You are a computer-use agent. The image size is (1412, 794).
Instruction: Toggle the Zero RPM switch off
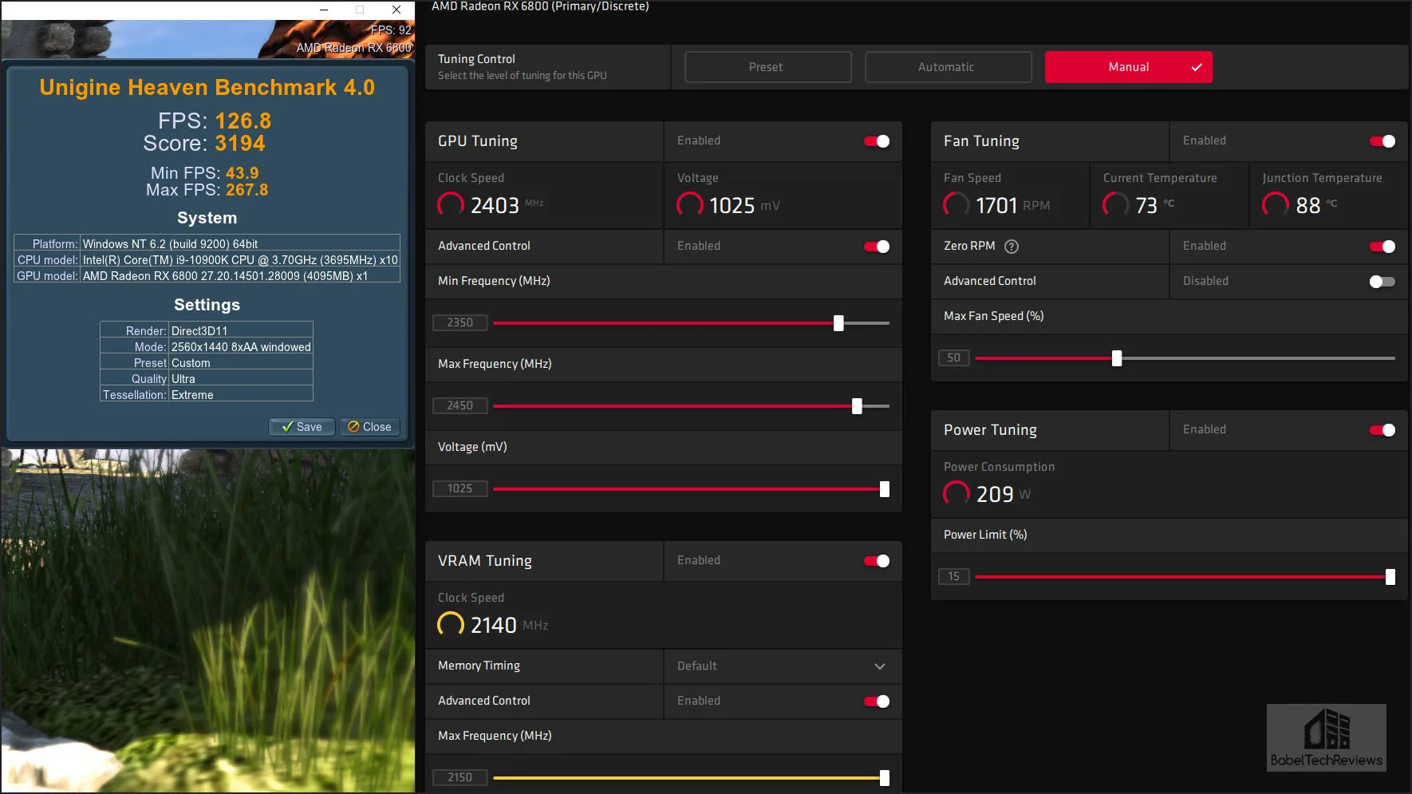point(1382,247)
